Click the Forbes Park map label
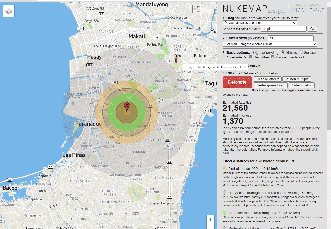The width and height of the screenshot is (331, 229). [156, 45]
